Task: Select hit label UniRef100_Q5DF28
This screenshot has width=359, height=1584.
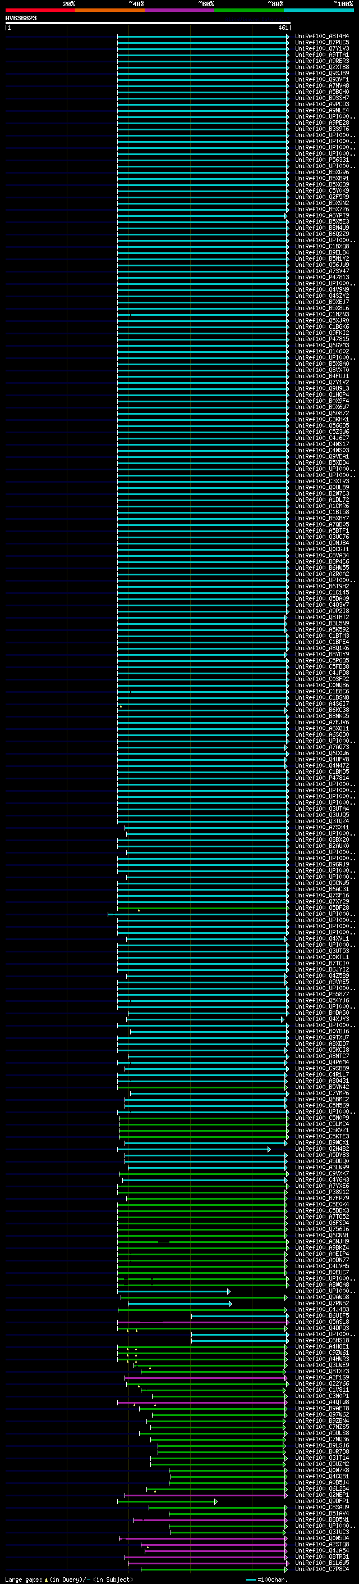Action: [322, 907]
